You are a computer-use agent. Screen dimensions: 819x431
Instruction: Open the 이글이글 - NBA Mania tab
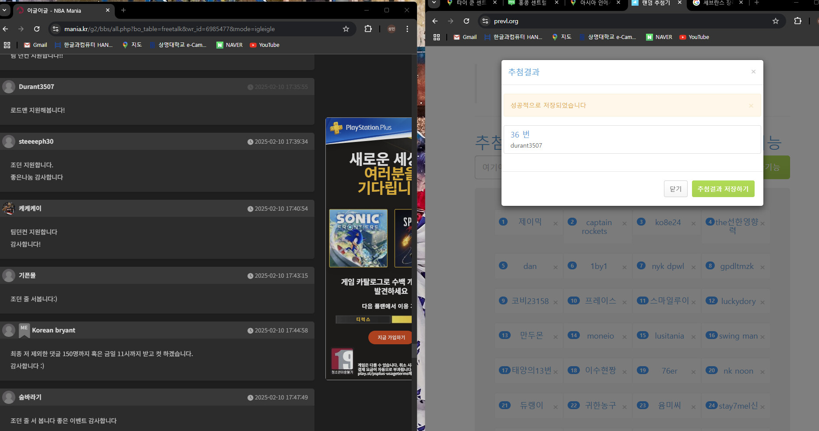pos(61,11)
